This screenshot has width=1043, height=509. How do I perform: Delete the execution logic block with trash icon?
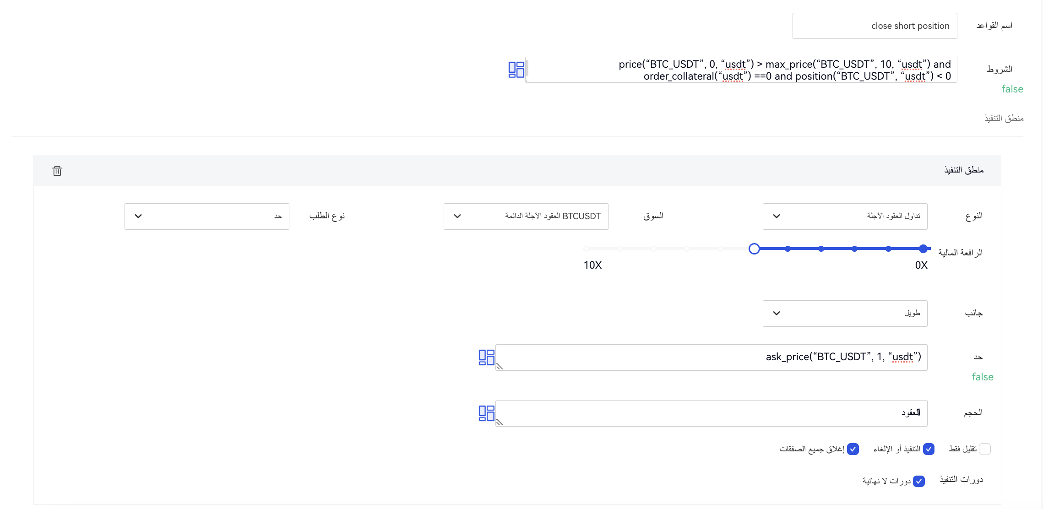(57, 171)
